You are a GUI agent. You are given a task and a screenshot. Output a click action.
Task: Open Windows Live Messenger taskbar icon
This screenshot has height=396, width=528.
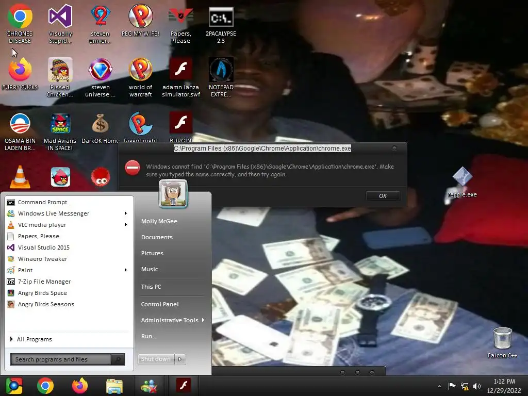pos(149,386)
